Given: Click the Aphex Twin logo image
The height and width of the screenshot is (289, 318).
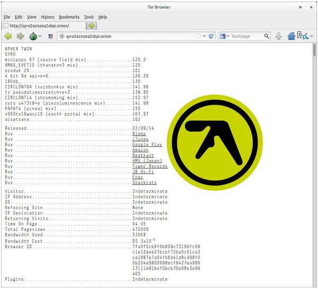Looking at the screenshot, I should click(x=215, y=143).
